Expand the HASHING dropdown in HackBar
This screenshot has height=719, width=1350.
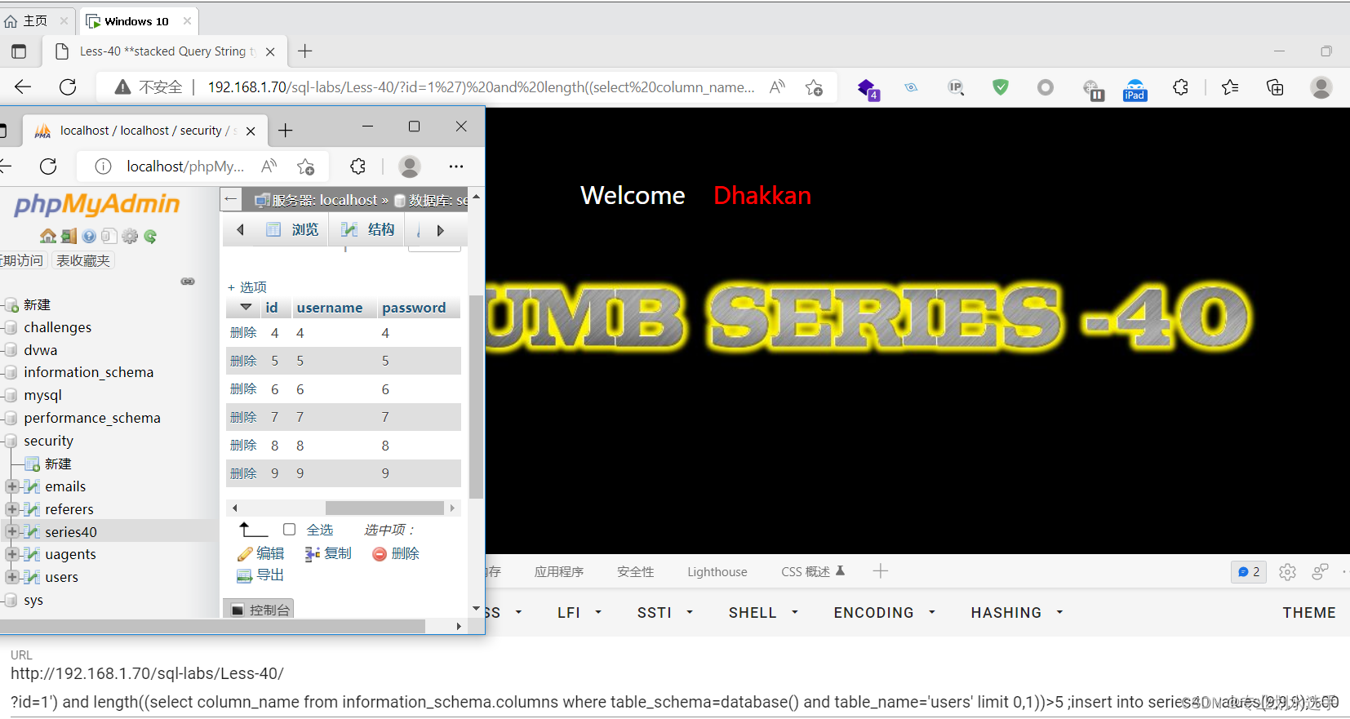1017,613
